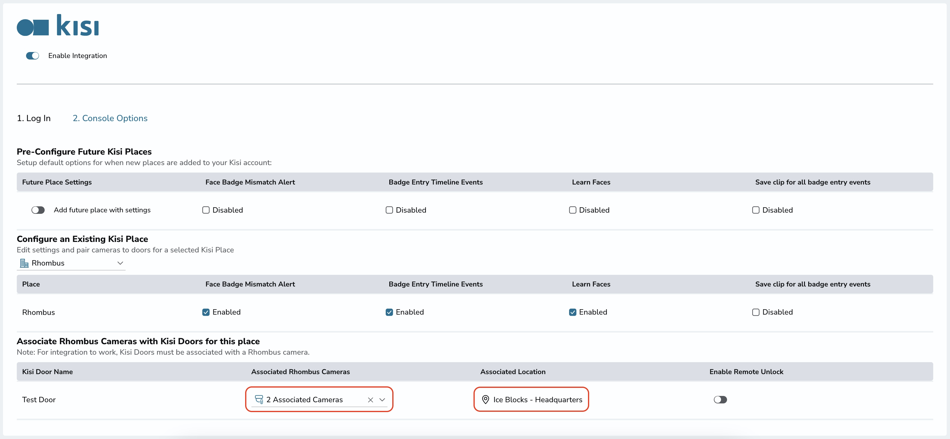
Task: Check Face Badge Mismatch Alert for future places
Action: [206, 210]
